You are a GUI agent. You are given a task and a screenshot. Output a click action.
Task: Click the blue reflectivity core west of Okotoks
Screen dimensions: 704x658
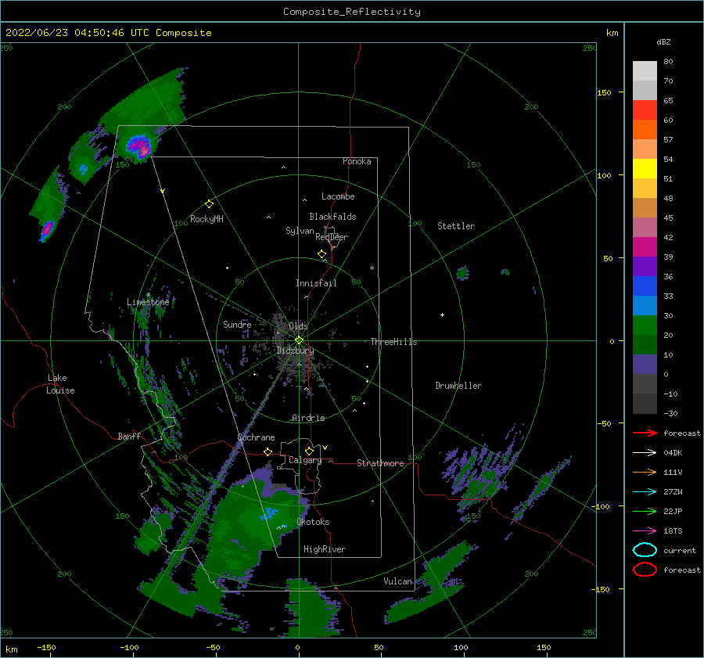pyautogui.click(x=270, y=513)
